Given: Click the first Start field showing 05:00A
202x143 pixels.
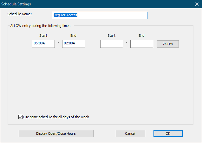Looking at the screenshot, I should point(43,43).
